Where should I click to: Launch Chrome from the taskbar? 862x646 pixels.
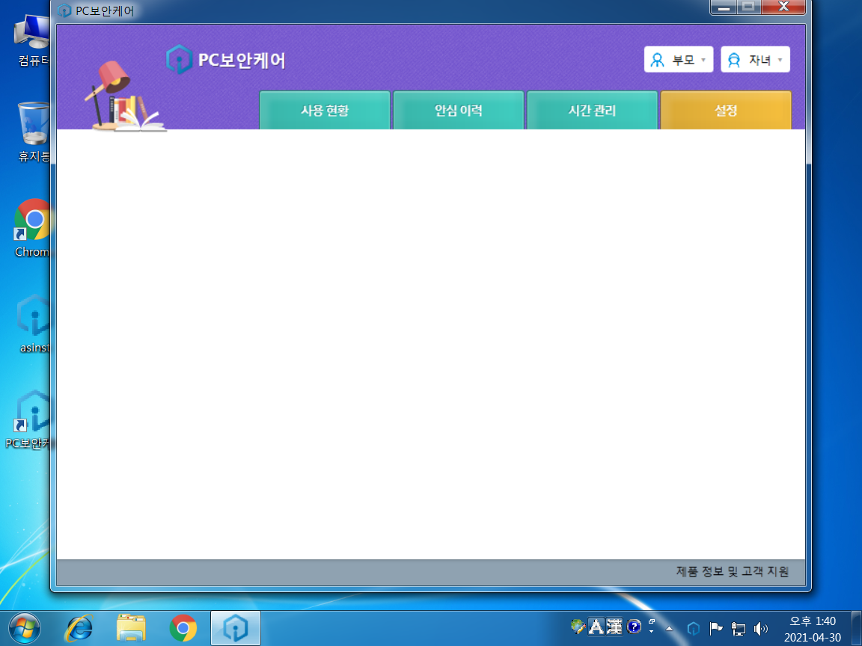point(183,628)
